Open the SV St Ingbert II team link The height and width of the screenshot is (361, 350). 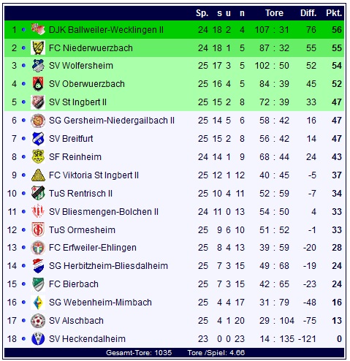tap(77, 102)
